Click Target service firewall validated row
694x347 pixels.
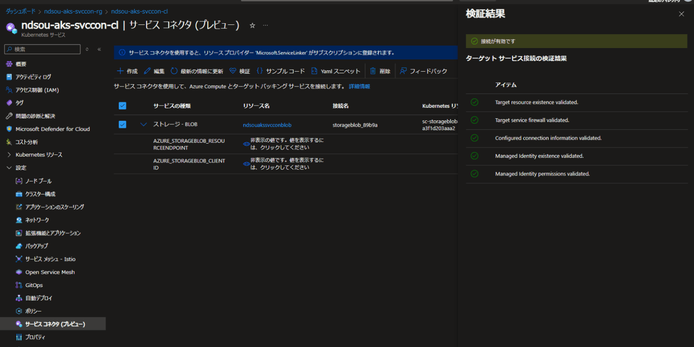[577, 120]
